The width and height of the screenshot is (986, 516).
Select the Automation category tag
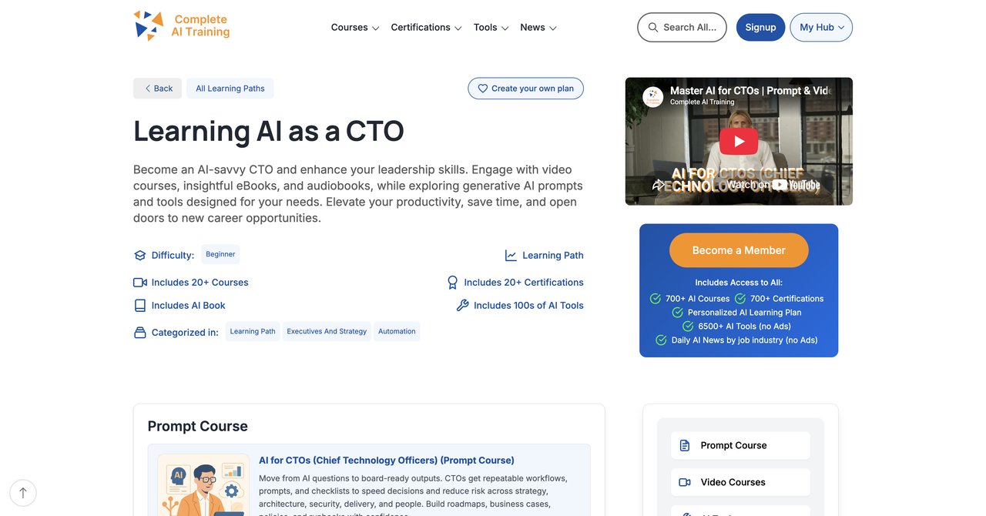(397, 331)
